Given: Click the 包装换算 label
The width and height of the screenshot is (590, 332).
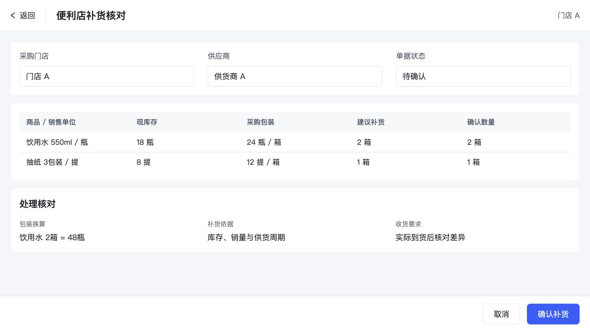Looking at the screenshot, I should (x=32, y=224).
